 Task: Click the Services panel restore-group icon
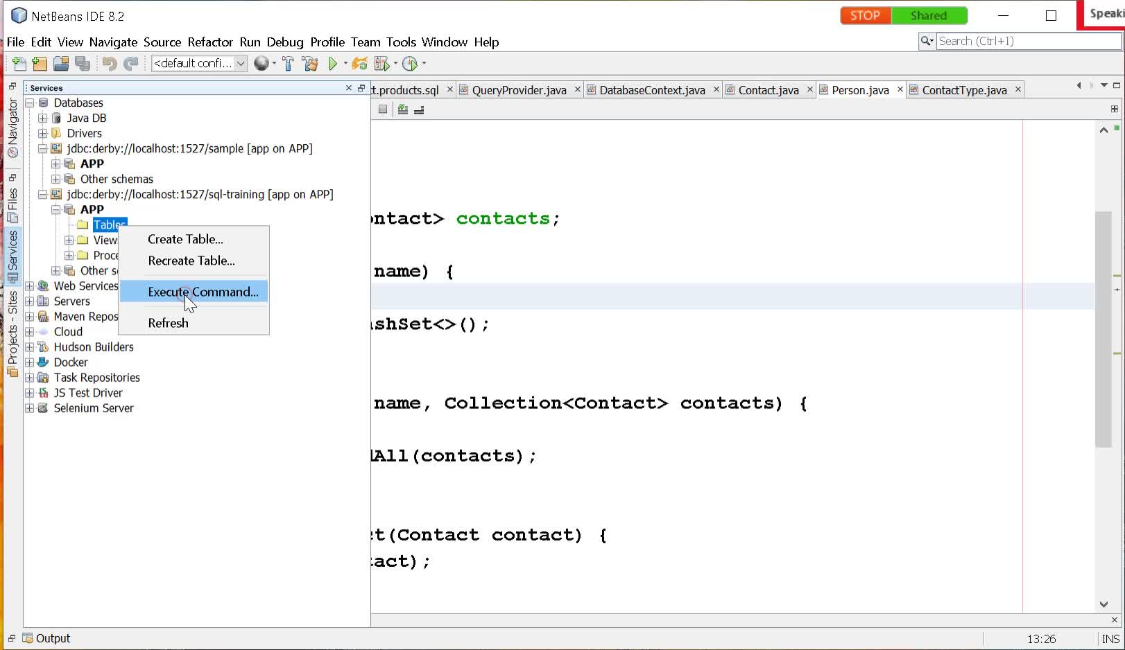pos(361,88)
